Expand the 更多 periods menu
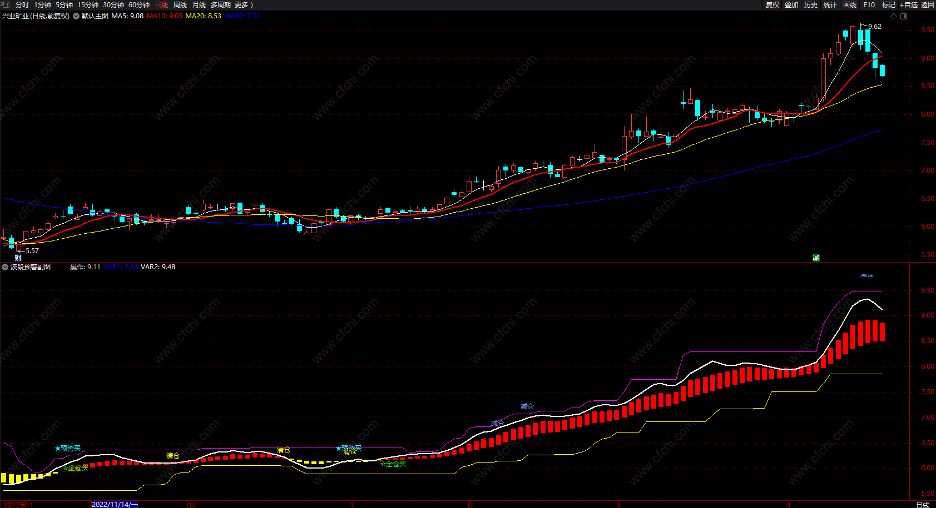 pyautogui.click(x=244, y=4)
